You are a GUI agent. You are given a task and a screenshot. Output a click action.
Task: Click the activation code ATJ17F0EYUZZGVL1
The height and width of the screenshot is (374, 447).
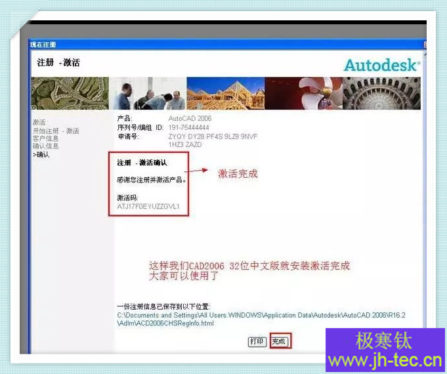(x=148, y=206)
